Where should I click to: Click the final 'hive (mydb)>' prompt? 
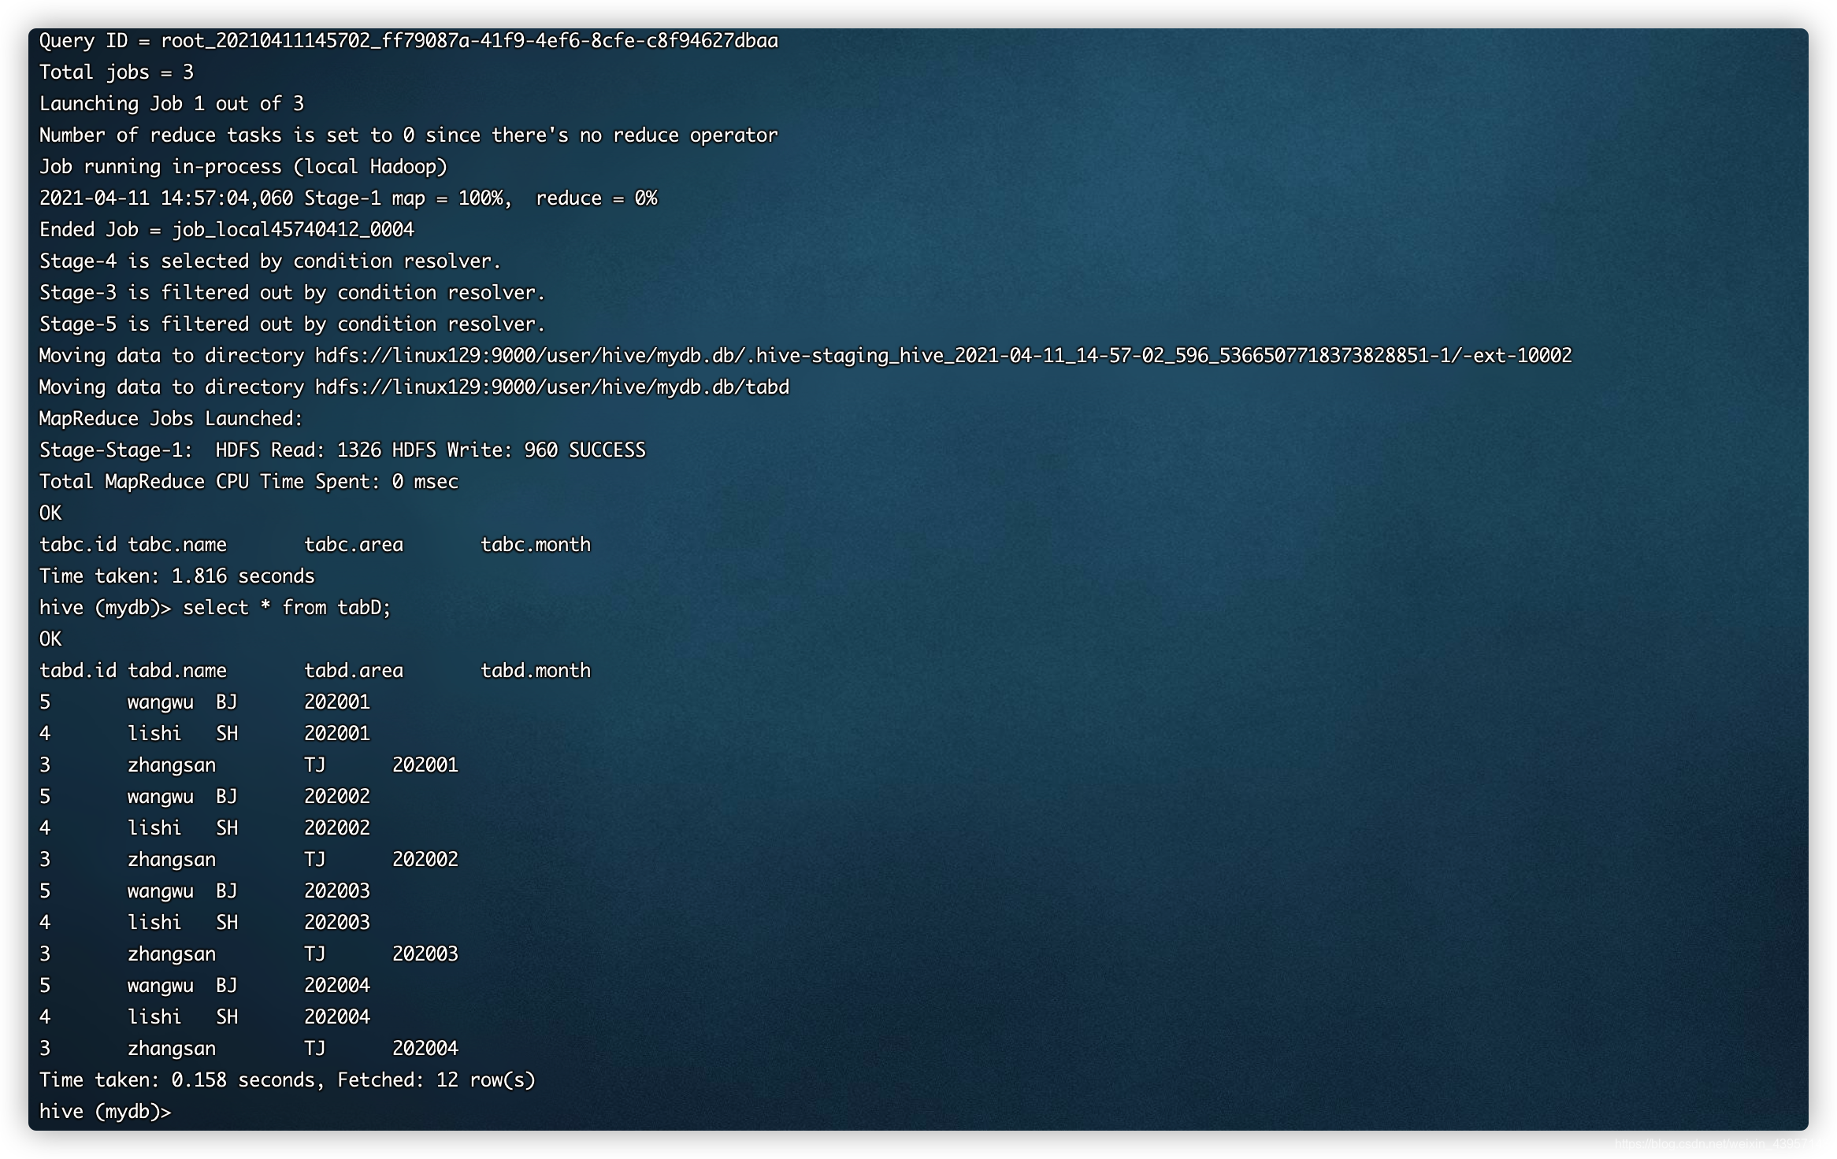click(106, 1112)
